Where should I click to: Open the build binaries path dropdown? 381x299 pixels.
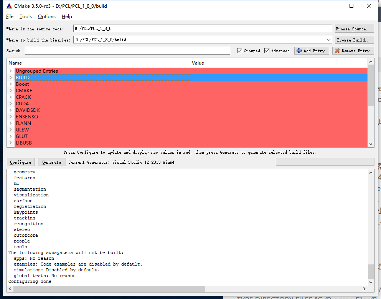click(329, 40)
